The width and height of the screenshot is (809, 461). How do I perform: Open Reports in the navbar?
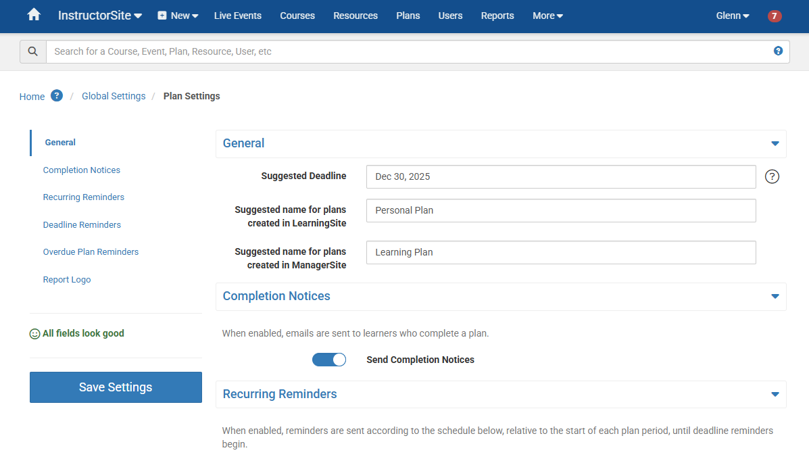(497, 16)
